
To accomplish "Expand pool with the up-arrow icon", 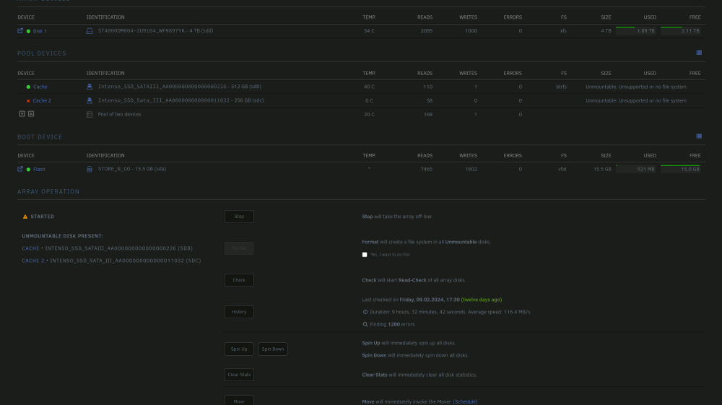I will pos(31,114).
